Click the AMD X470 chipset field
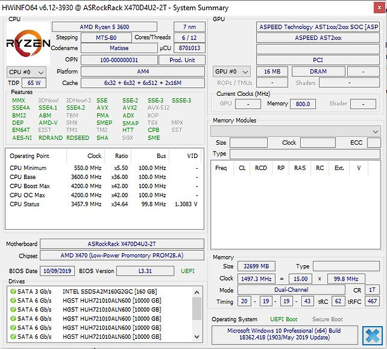The height and width of the screenshot is (349, 387). [122, 255]
